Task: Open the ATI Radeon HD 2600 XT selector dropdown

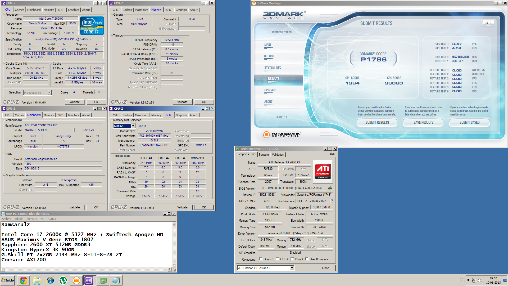Action: pos(292,268)
